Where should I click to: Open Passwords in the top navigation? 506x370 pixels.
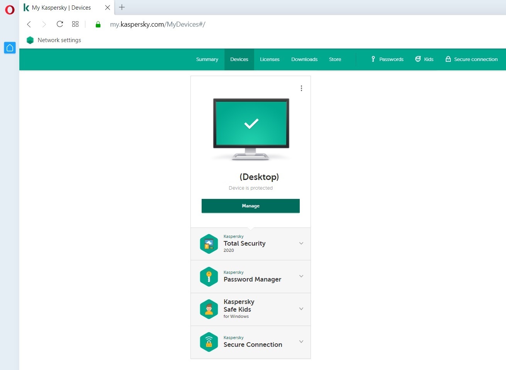pyautogui.click(x=391, y=59)
